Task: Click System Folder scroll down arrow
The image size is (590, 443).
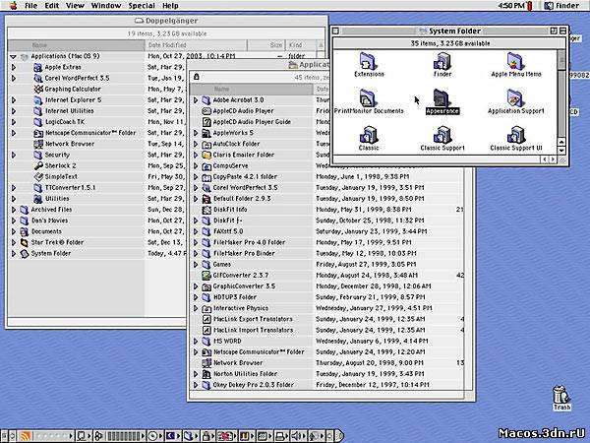Action: point(561,151)
